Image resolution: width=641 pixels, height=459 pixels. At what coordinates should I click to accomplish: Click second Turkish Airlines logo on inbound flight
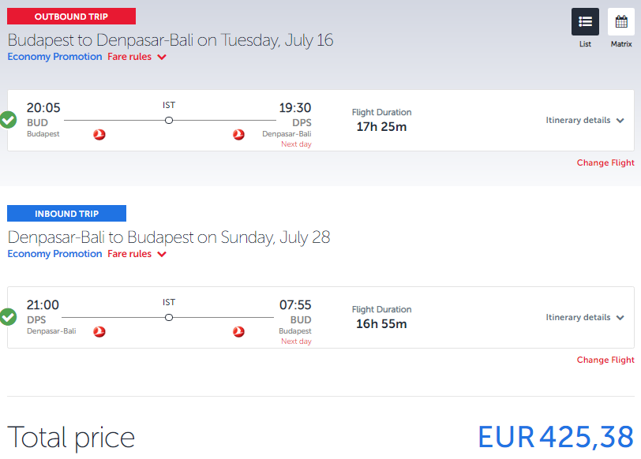pos(238,331)
